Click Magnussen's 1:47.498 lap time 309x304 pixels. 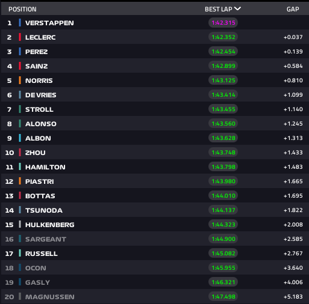coord(223,297)
